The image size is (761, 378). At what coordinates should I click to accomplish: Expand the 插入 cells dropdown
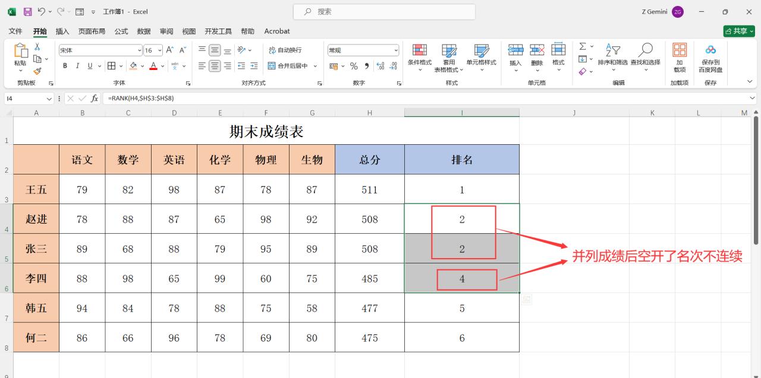coord(515,70)
